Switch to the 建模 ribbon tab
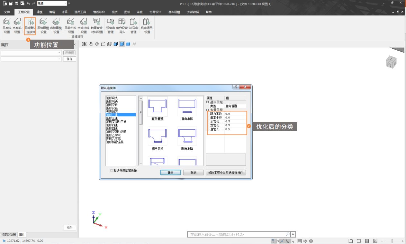 (40, 12)
